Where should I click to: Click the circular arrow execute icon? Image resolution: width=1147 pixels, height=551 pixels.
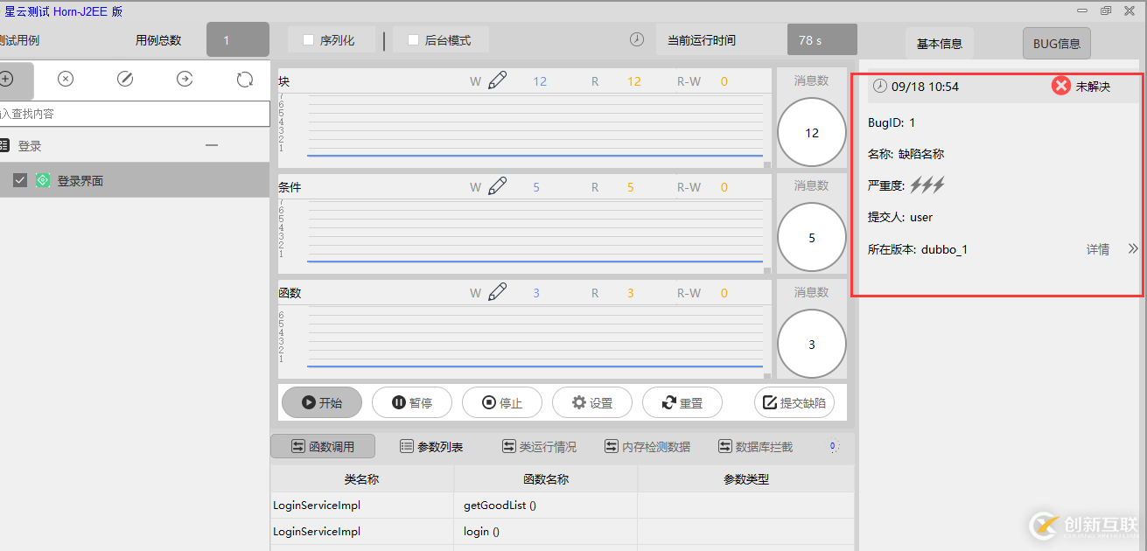pyautogui.click(x=185, y=79)
